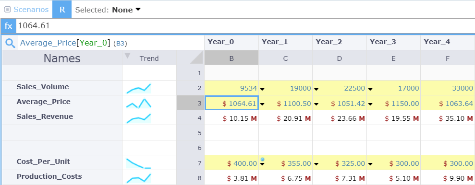
Task: Click the blue R button
Action: [x=62, y=10]
